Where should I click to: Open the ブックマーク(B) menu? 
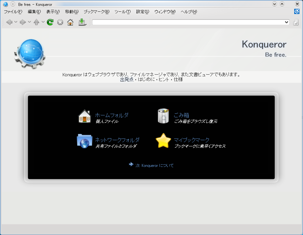(96, 12)
